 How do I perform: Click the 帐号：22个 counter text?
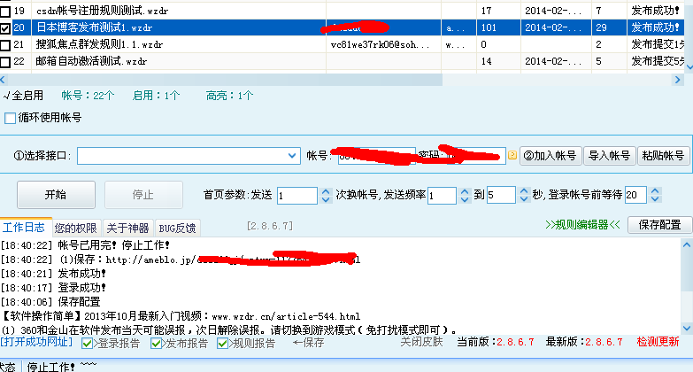88,96
